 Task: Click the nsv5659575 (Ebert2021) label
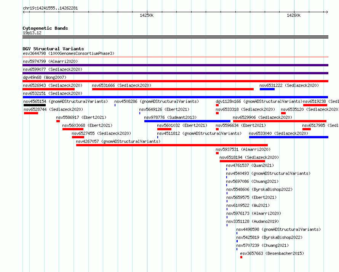point(251,197)
